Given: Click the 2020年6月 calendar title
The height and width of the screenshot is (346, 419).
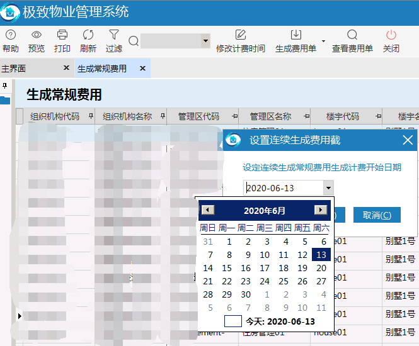Looking at the screenshot, I should [x=264, y=211].
